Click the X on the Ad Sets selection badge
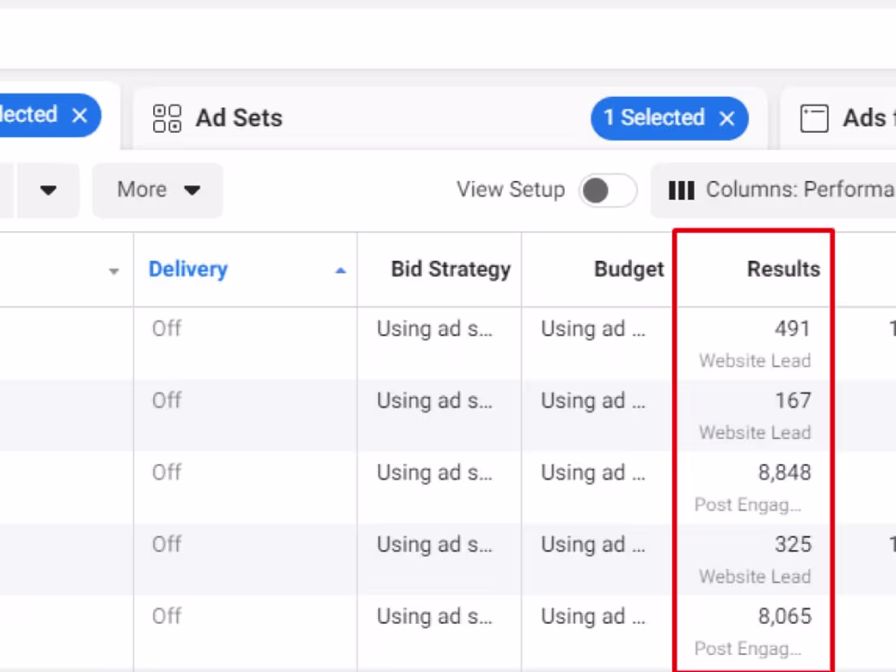Screen dimensions: 896x672 coord(726,118)
